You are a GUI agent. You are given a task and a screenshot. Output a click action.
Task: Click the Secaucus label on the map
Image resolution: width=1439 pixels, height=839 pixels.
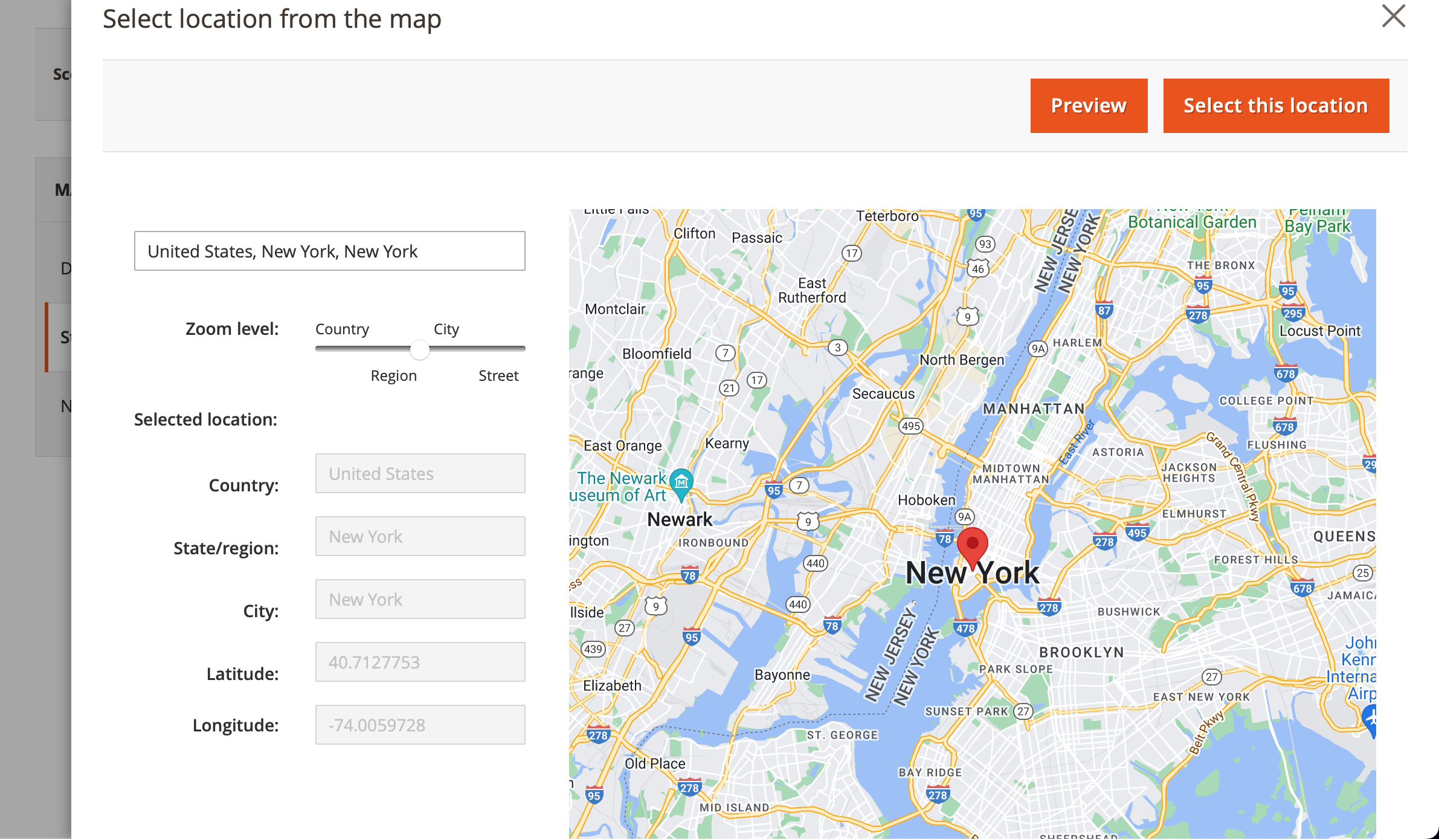pyautogui.click(x=883, y=394)
